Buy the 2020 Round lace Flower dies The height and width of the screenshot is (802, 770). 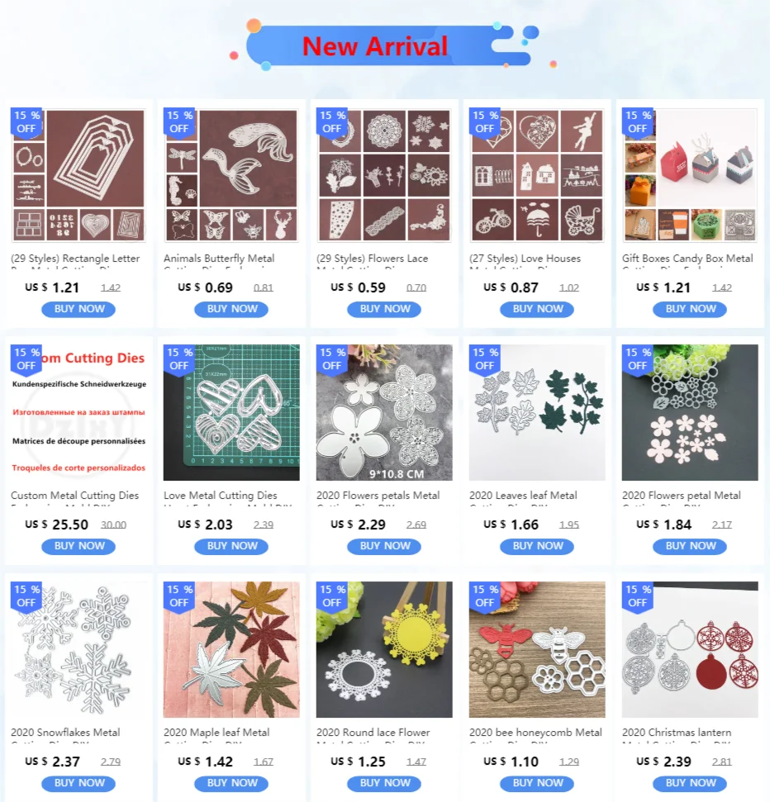pyautogui.click(x=384, y=783)
